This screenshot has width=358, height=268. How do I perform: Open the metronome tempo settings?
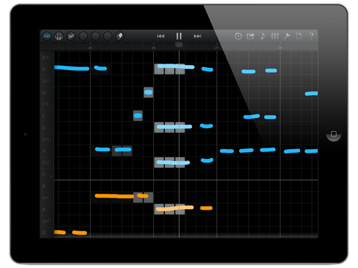pyautogui.click(x=238, y=36)
